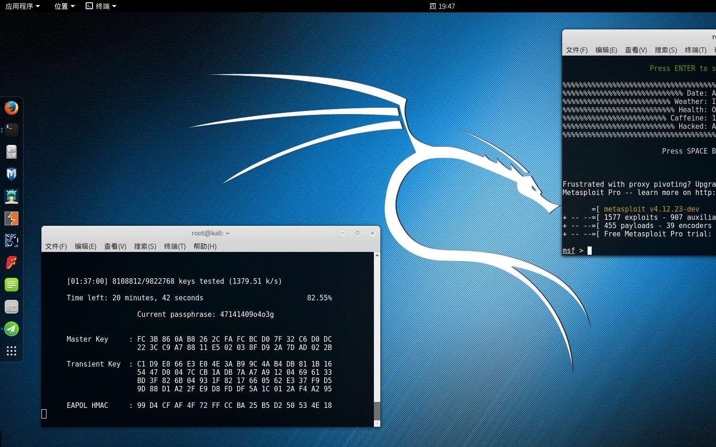
Task: Open the 位置 places menu
Action: (64, 6)
